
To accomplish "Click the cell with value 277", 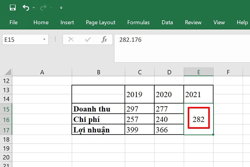I will [x=169, y=109].
